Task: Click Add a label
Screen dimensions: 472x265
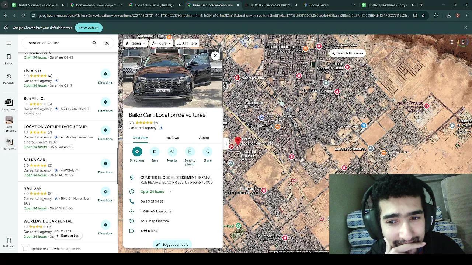Action: pyautogui.click(x=149, y=231)
